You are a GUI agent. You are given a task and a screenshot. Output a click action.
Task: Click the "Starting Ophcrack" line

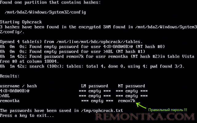click(x=21, y=22)
